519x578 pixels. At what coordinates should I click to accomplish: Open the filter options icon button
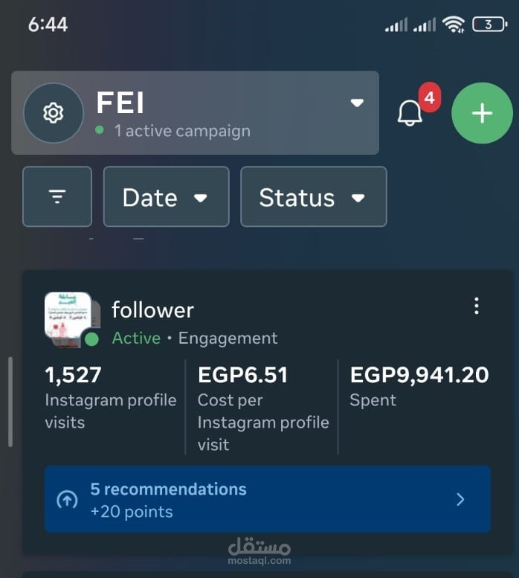(57, 196)
